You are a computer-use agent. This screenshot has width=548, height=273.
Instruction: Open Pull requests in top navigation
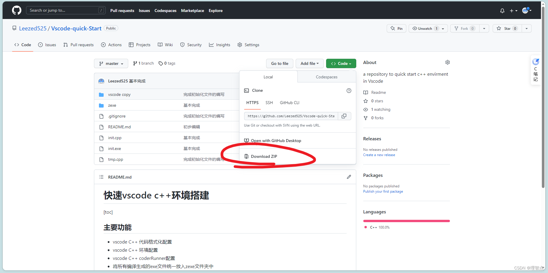click(x=122, y=11)
